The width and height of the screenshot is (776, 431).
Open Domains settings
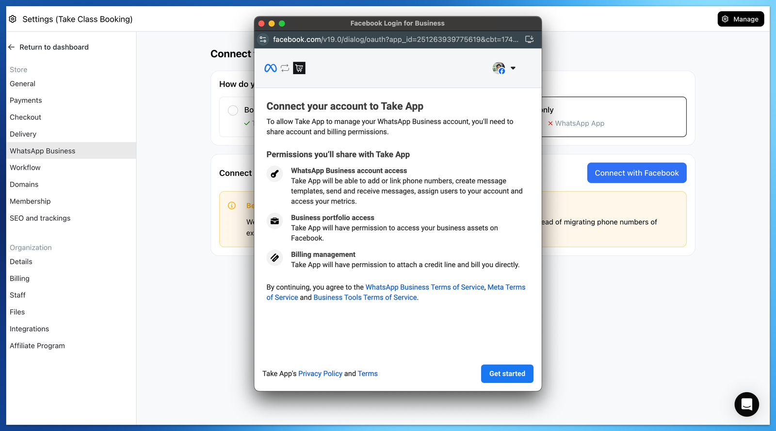[24, 185]
